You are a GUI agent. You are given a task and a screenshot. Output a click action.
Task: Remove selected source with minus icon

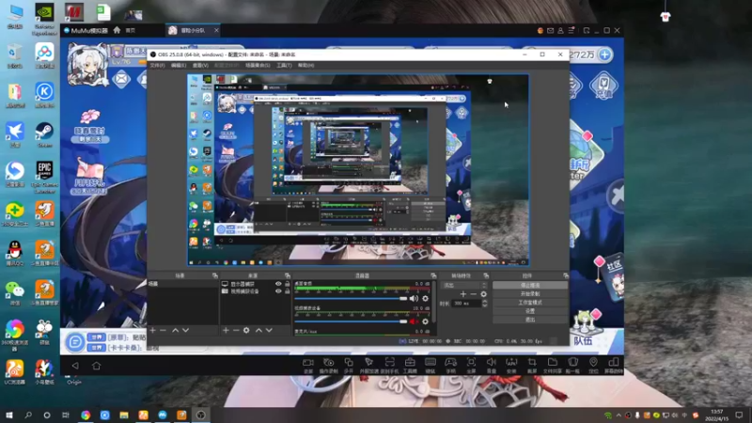[x=236, y=331]
